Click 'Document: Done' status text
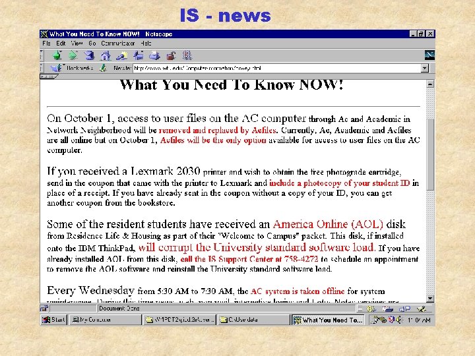Screen dimensions: 475x356 pyautogui.click(x=119, y=309)
